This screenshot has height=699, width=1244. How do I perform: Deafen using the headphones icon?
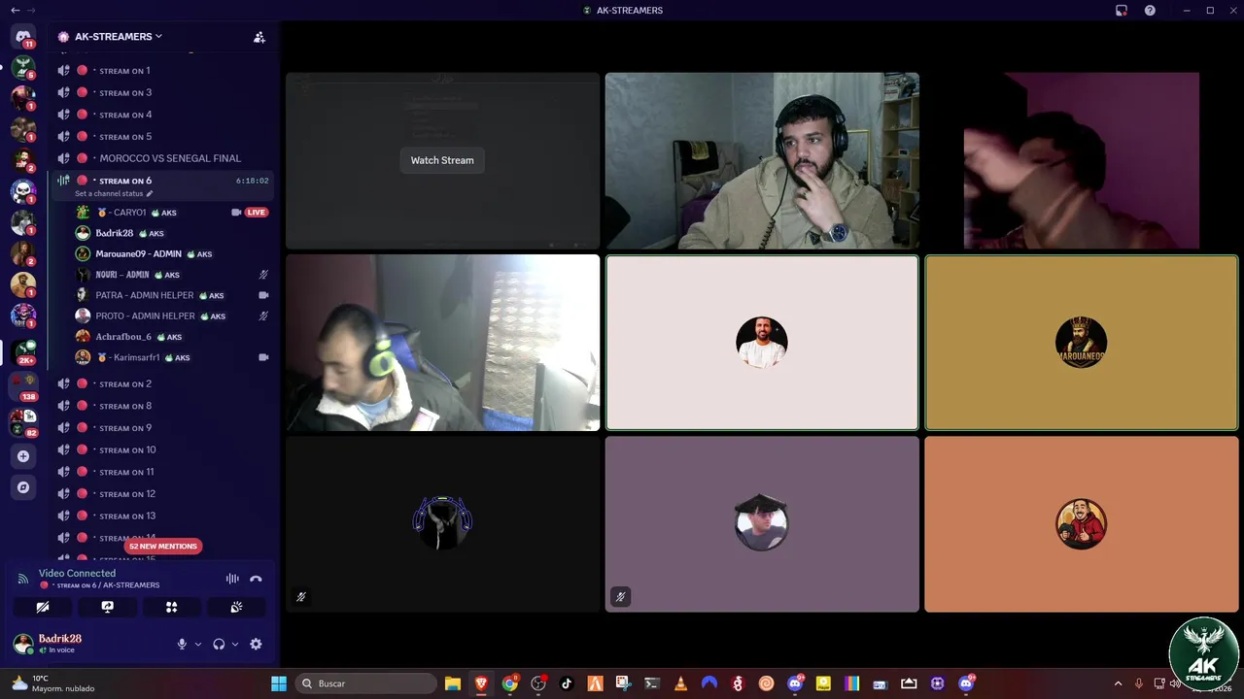pos(219,644)
